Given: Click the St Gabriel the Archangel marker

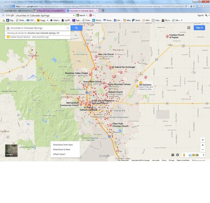Looking at the screenshot, I should click(x=110, y=67).
